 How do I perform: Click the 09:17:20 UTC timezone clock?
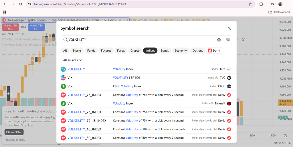pos(282,143)
